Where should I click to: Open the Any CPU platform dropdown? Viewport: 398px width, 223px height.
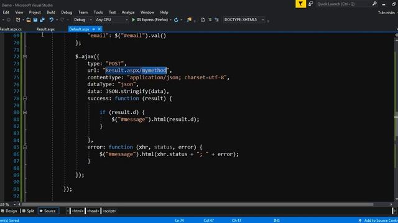pos(111,20)
